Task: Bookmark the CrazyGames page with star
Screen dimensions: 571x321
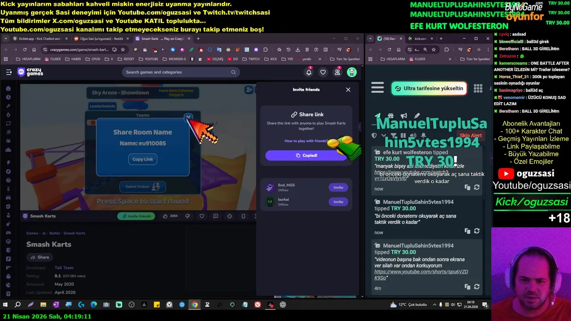Action: click(123, 49)
